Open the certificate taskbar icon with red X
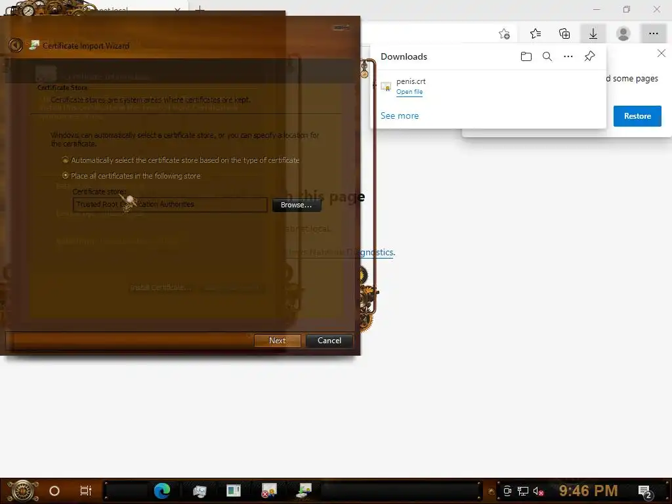 [x=269, y=491]
